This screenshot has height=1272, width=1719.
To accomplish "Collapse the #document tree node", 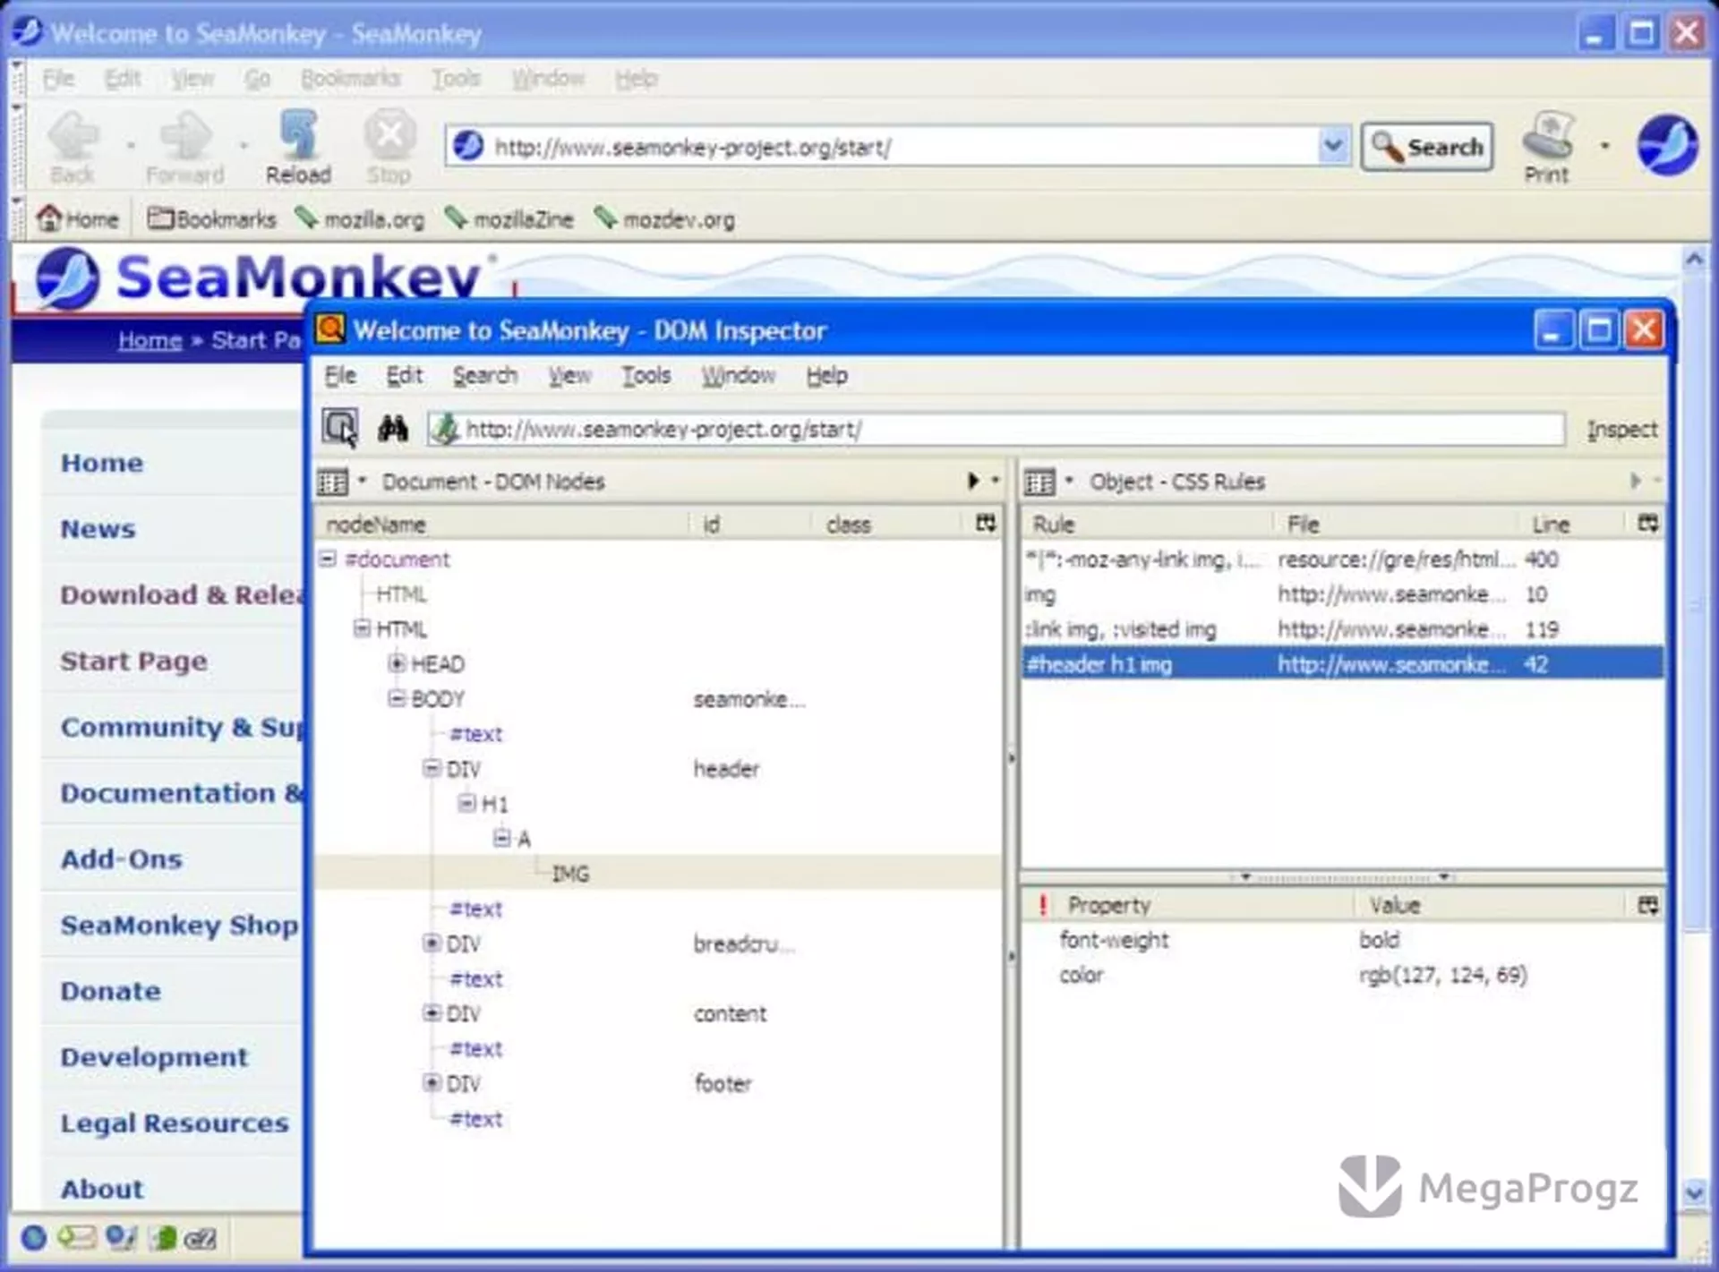I will [328, 559].
